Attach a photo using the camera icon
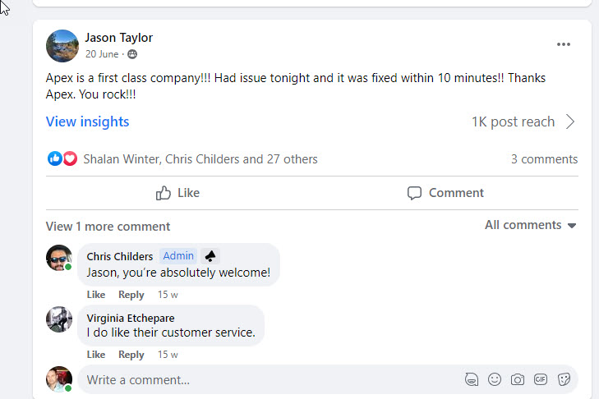The height and width of the screenshot is (399, 599). pos(518,379)
